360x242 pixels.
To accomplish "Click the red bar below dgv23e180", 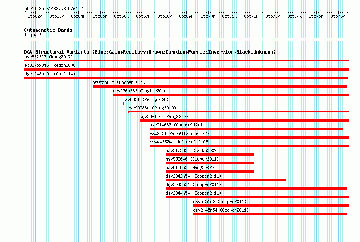I will click(244, 120).
